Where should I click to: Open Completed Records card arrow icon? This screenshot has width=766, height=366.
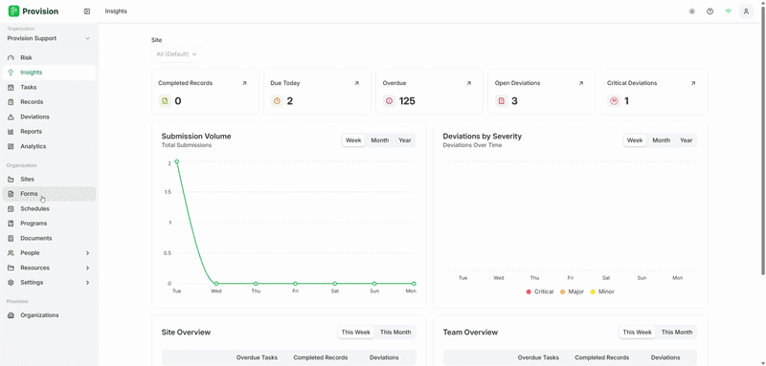(244, 83)
